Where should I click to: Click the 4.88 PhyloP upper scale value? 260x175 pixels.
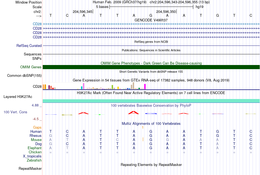(x=35, y=105)
